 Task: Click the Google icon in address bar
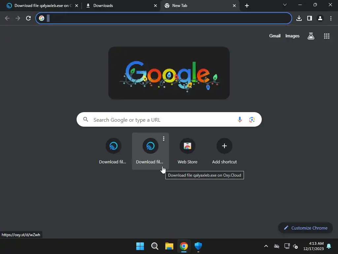coord(42,18)
